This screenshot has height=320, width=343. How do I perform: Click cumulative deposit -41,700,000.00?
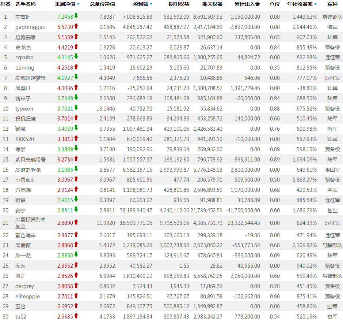(243, 211)
